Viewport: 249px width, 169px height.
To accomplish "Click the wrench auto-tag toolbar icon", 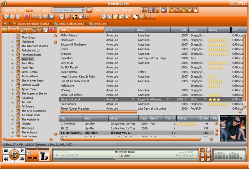I will [68, 17].
